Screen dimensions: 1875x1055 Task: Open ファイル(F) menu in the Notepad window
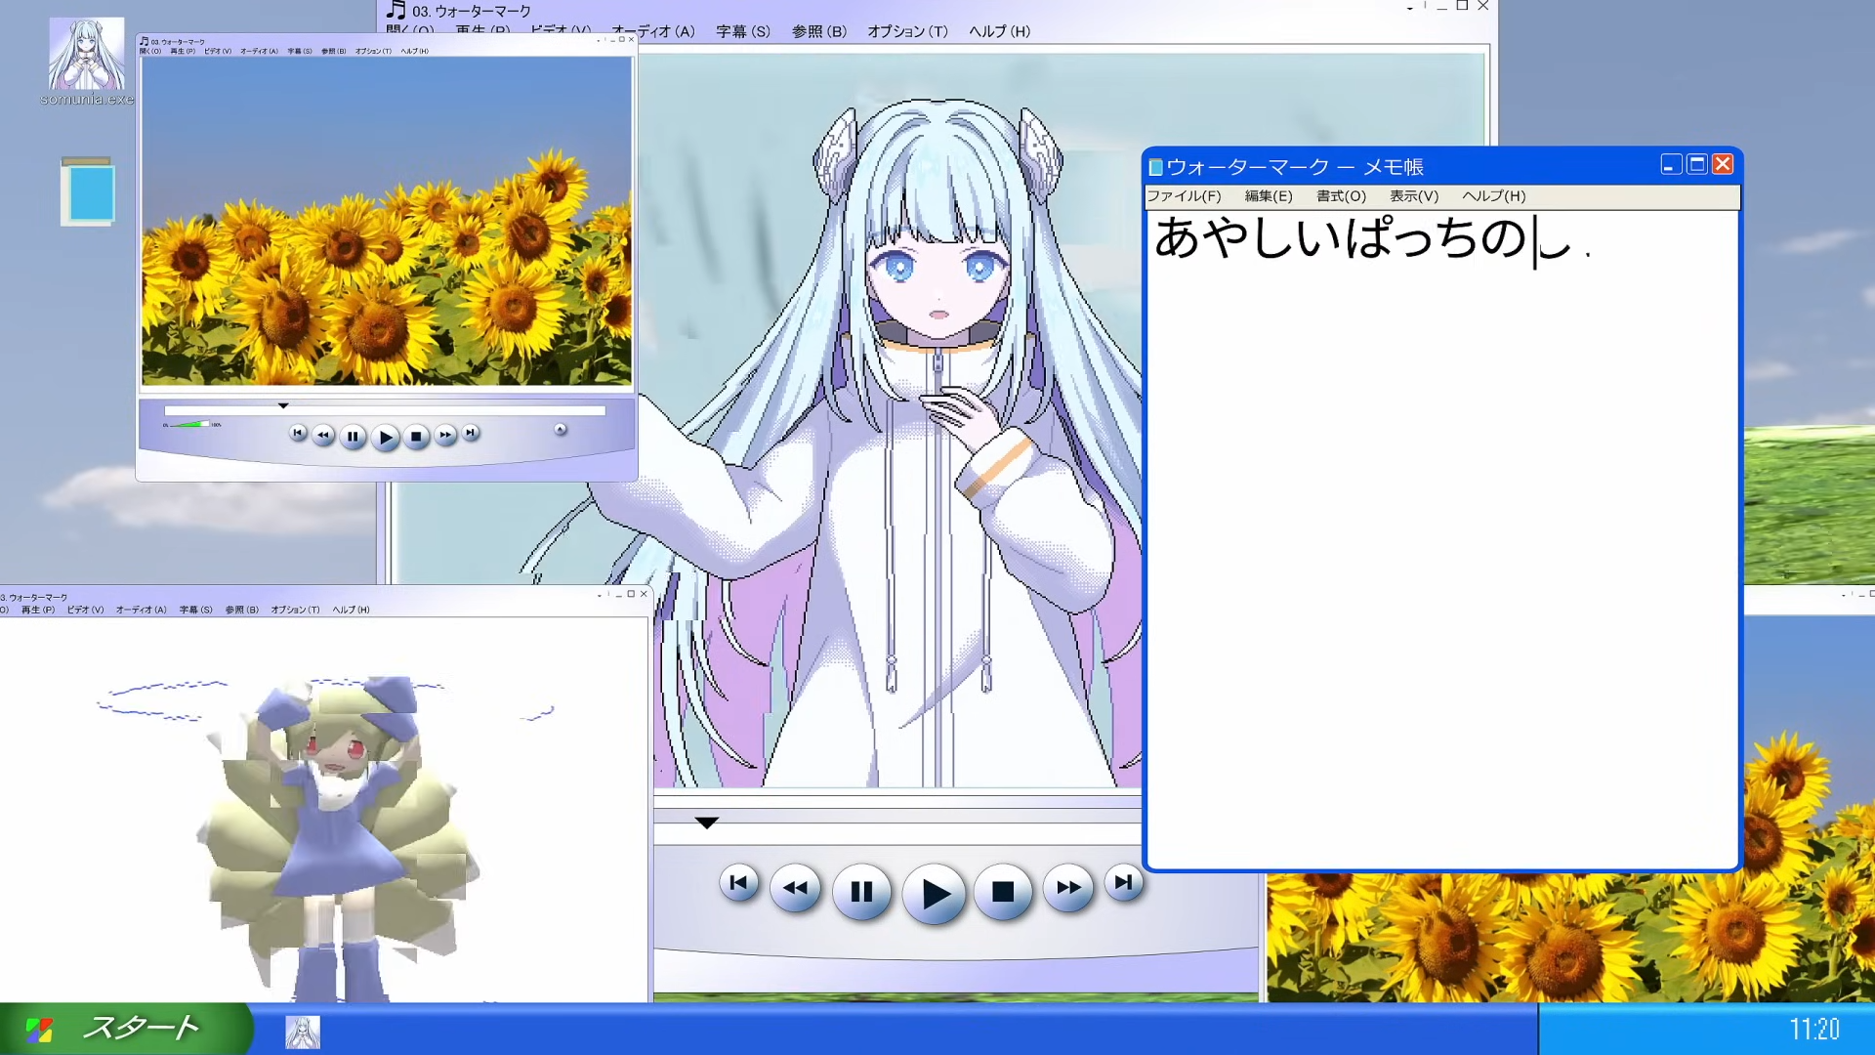tap(1184, 196)
